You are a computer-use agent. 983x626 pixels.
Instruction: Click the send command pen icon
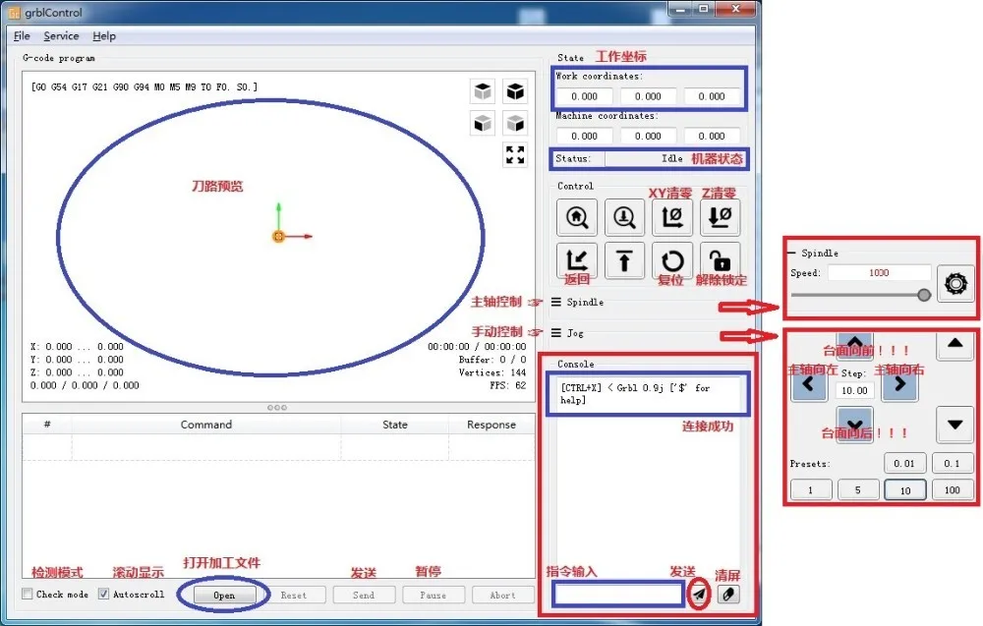(x=698, y=594)
